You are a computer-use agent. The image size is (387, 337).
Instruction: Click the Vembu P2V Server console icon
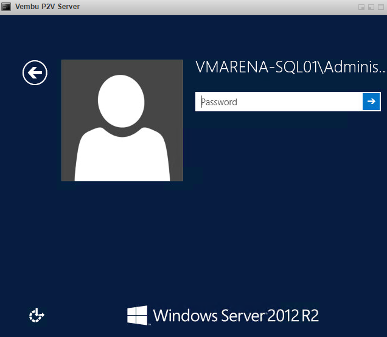point(6,7)
